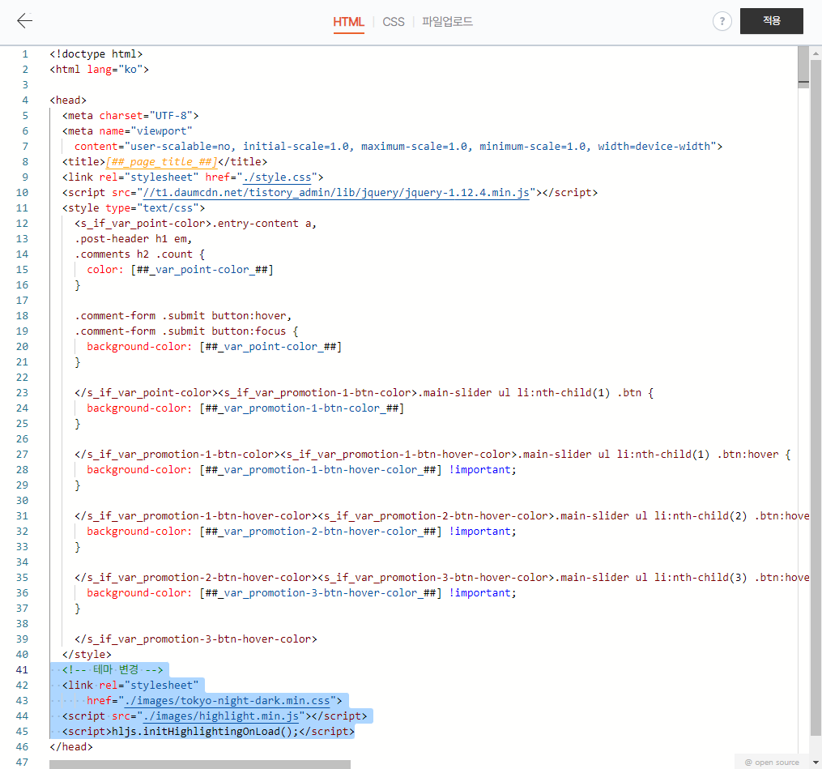Click line number 41 in the gutter

click(22, 670)
